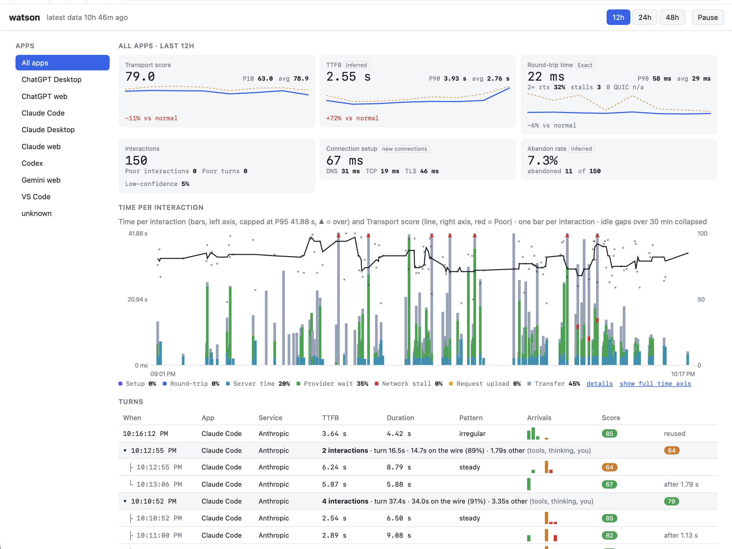This screenshot has width=732, height=549.
Task: Open the Transport score card
Action: (217, 91)
